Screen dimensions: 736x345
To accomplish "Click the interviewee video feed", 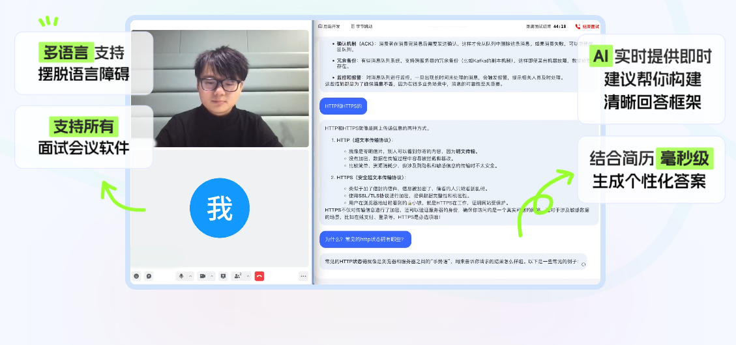I will click(x=220, y=89).
